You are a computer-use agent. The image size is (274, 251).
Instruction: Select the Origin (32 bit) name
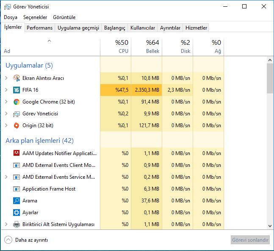38,125
